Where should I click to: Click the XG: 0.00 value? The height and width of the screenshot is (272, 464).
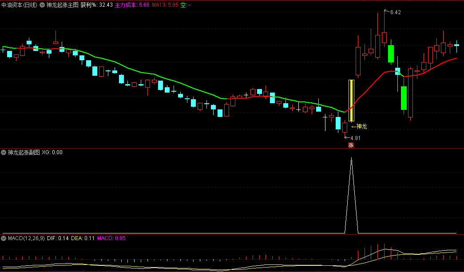pos(52,152)
